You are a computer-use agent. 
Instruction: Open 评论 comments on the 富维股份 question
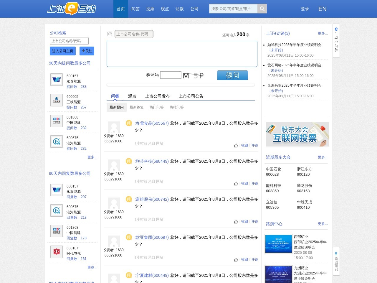click(x=254, y=221)
